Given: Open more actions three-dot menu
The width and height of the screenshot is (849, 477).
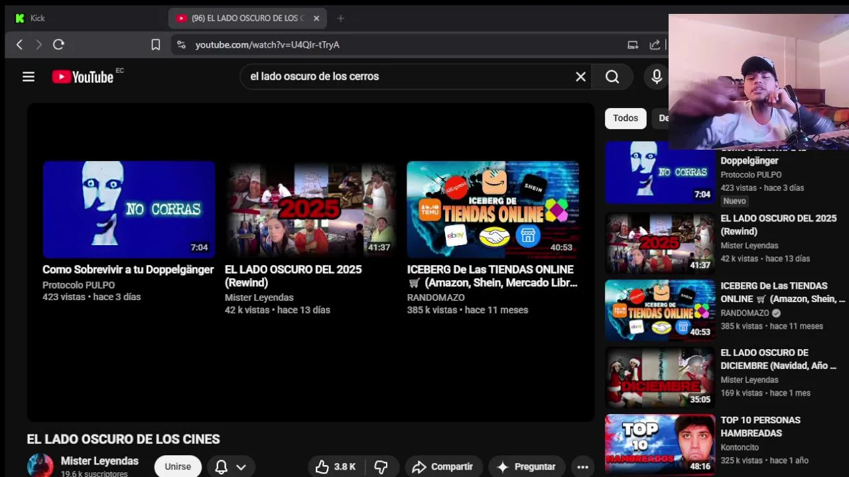Looking at the screenshot, I should (582, 467).
